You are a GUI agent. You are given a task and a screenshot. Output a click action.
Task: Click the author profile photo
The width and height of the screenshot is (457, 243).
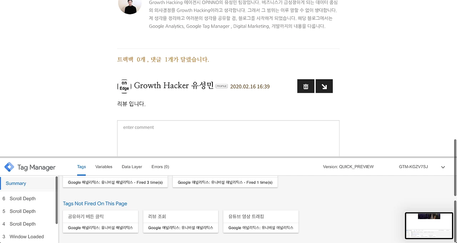pos(130,5)
